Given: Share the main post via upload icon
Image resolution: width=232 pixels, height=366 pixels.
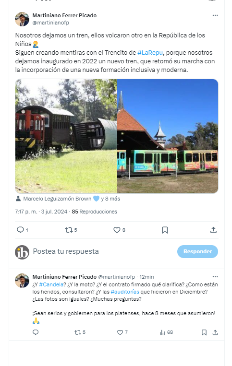Looking at the screenshot, I should point(213,230).
